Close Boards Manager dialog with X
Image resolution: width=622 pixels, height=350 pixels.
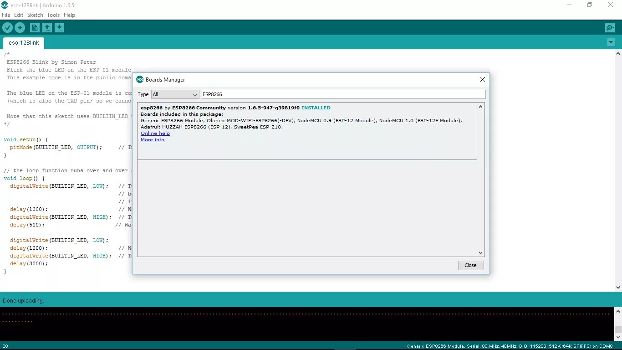coord(483,79)
